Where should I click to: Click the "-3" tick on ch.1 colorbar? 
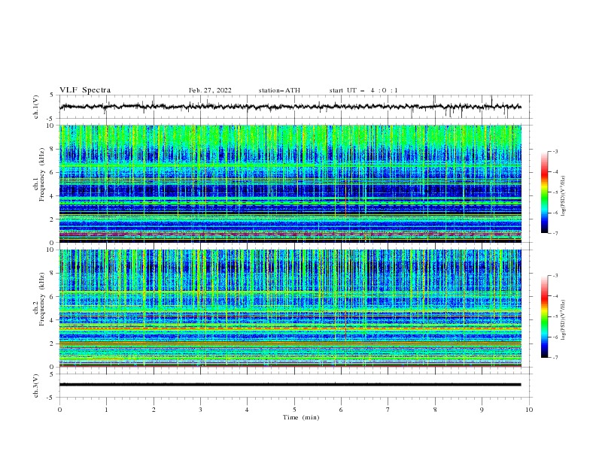tap(555, 151)
